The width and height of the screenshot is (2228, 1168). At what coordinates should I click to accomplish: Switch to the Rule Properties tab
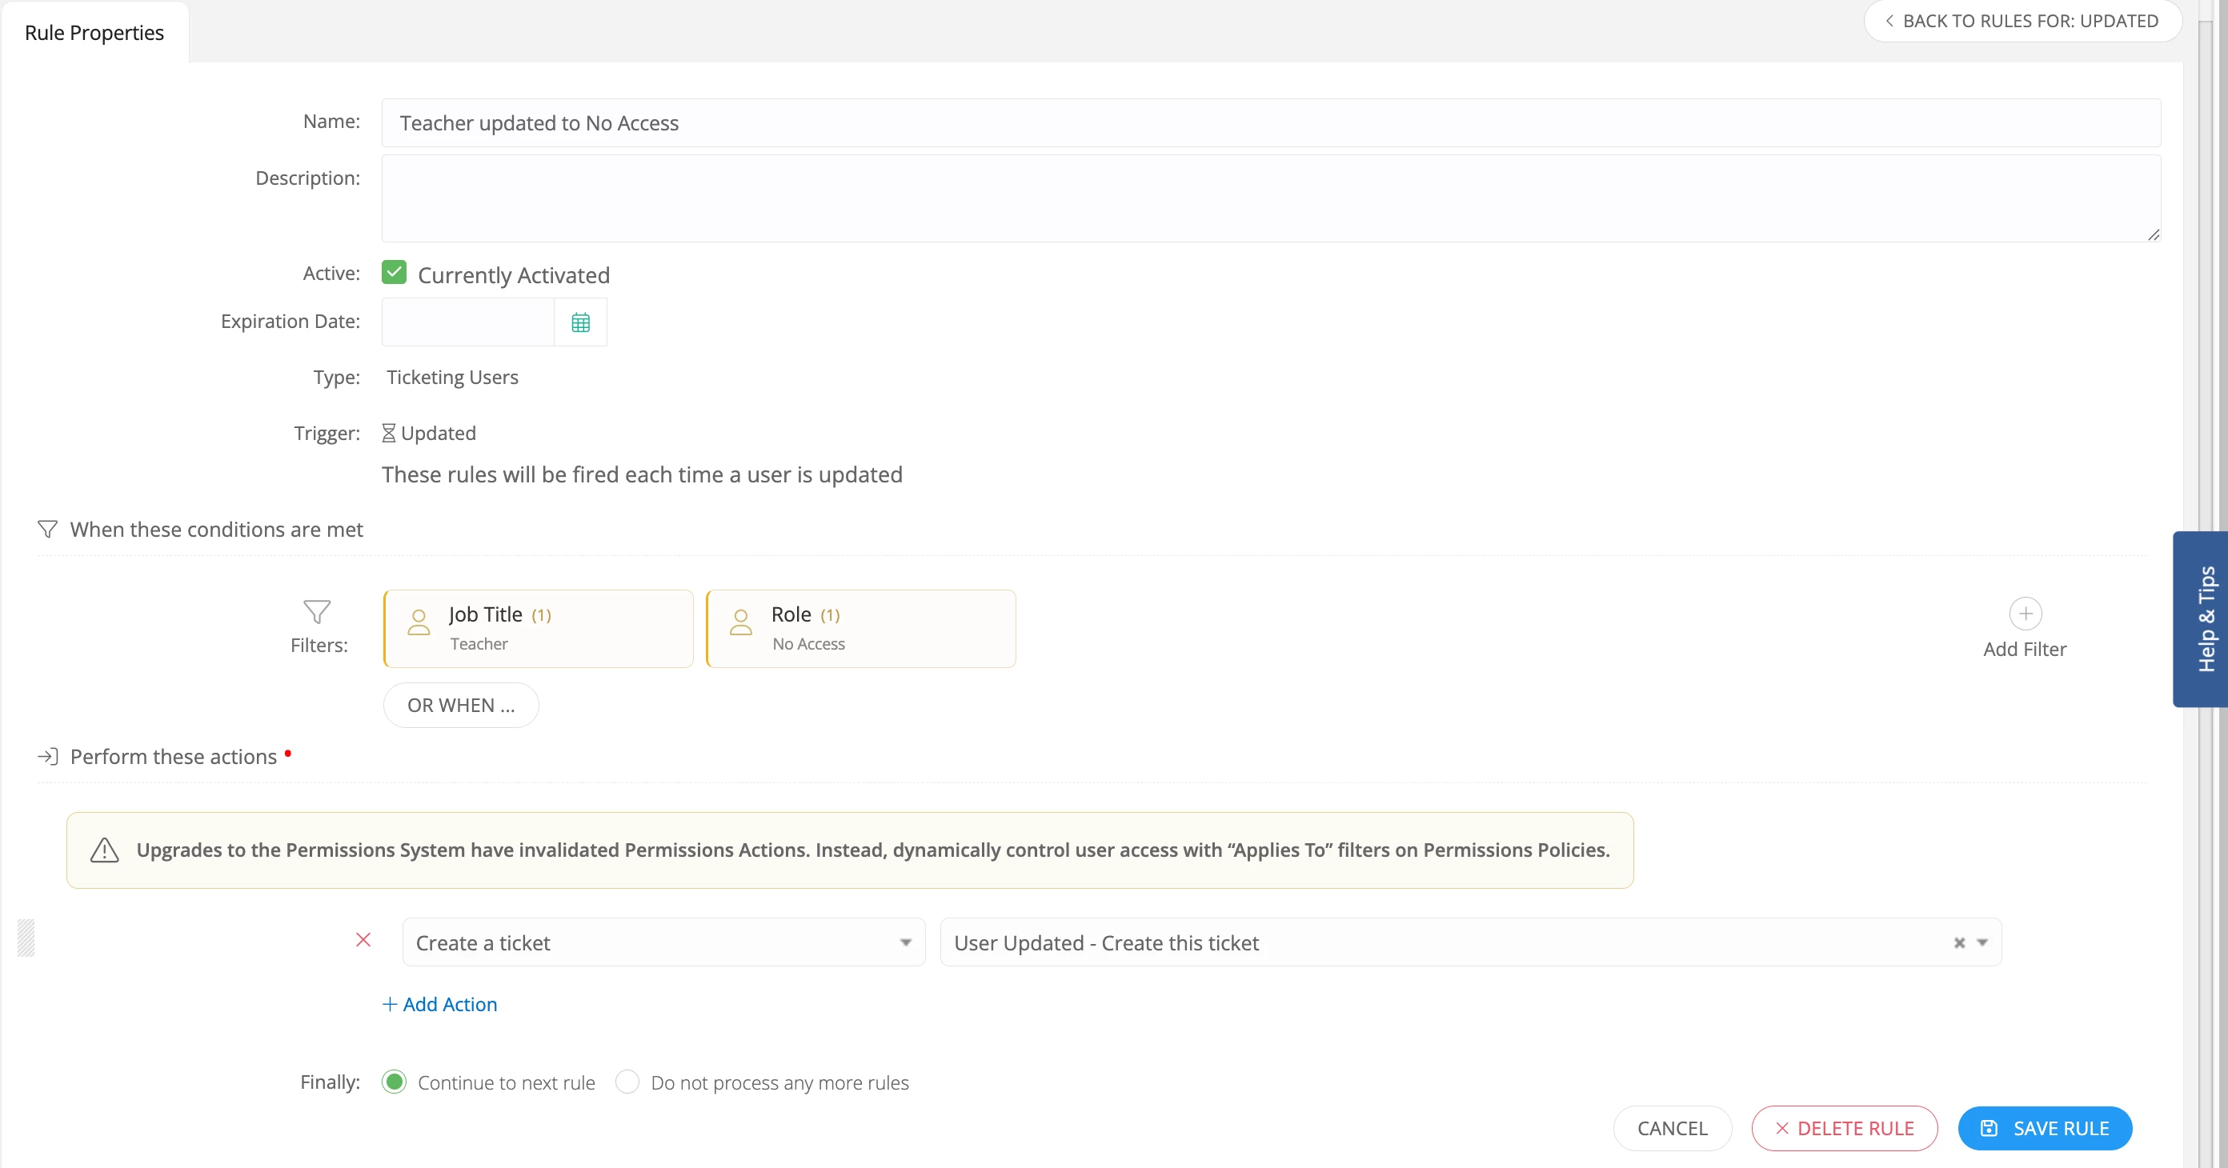[94, 33]
